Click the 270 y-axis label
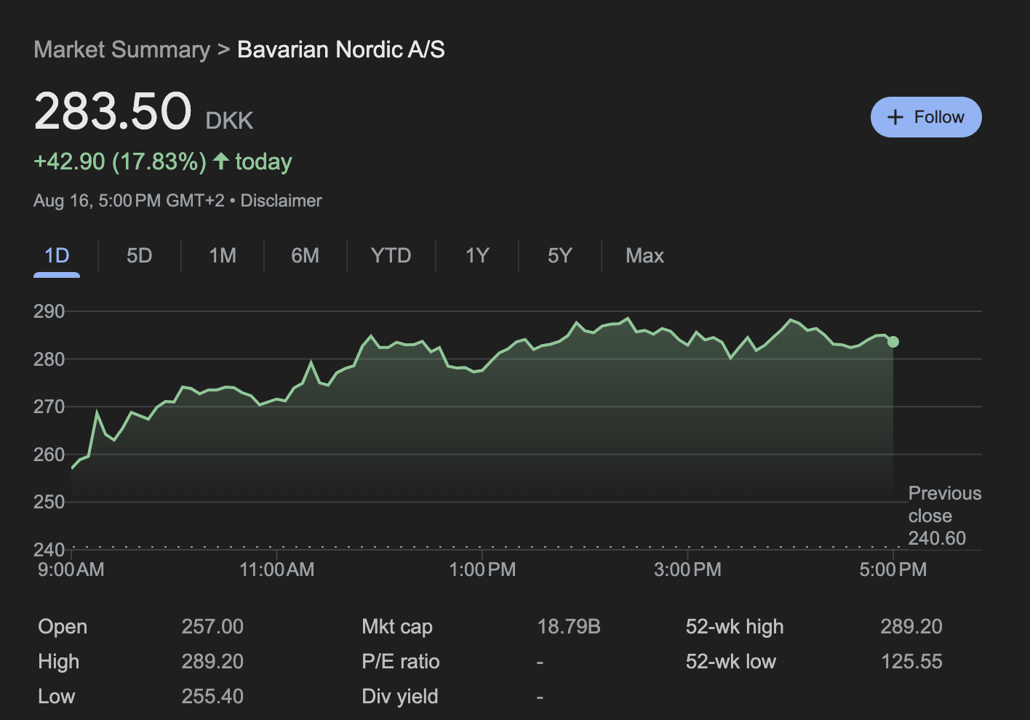Viewport: 1030px width, 720px height. click(x=49, y=407)
